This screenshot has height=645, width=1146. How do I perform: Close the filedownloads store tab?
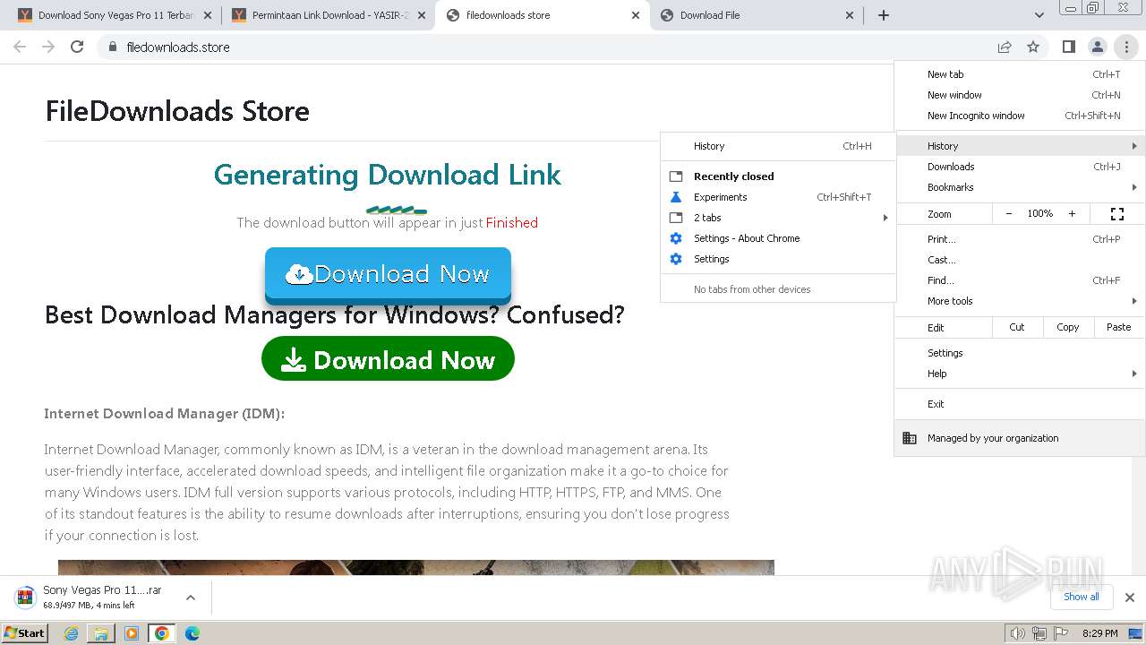(x=636, y=15)
